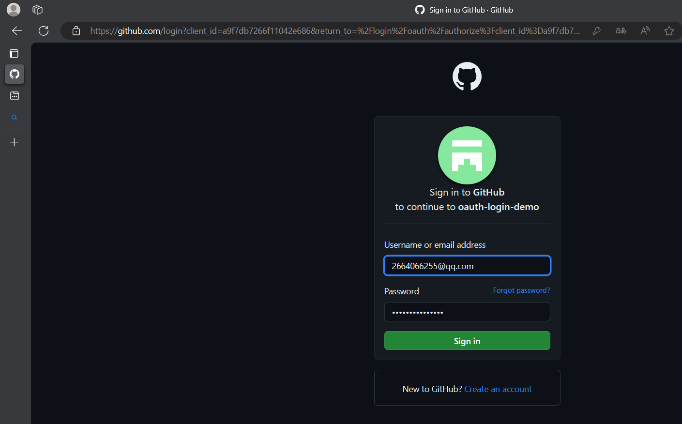Open the browser profile avatar menu
The height and width of the screenshot is (424, 682).
pos(14,10)
